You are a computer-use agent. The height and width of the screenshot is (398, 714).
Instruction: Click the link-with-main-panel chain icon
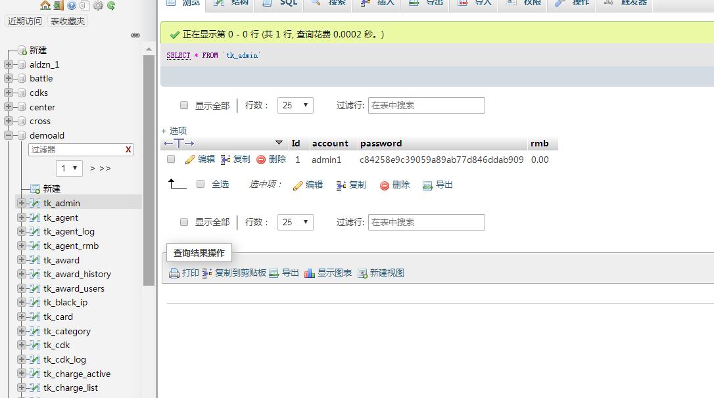[135, 35]
